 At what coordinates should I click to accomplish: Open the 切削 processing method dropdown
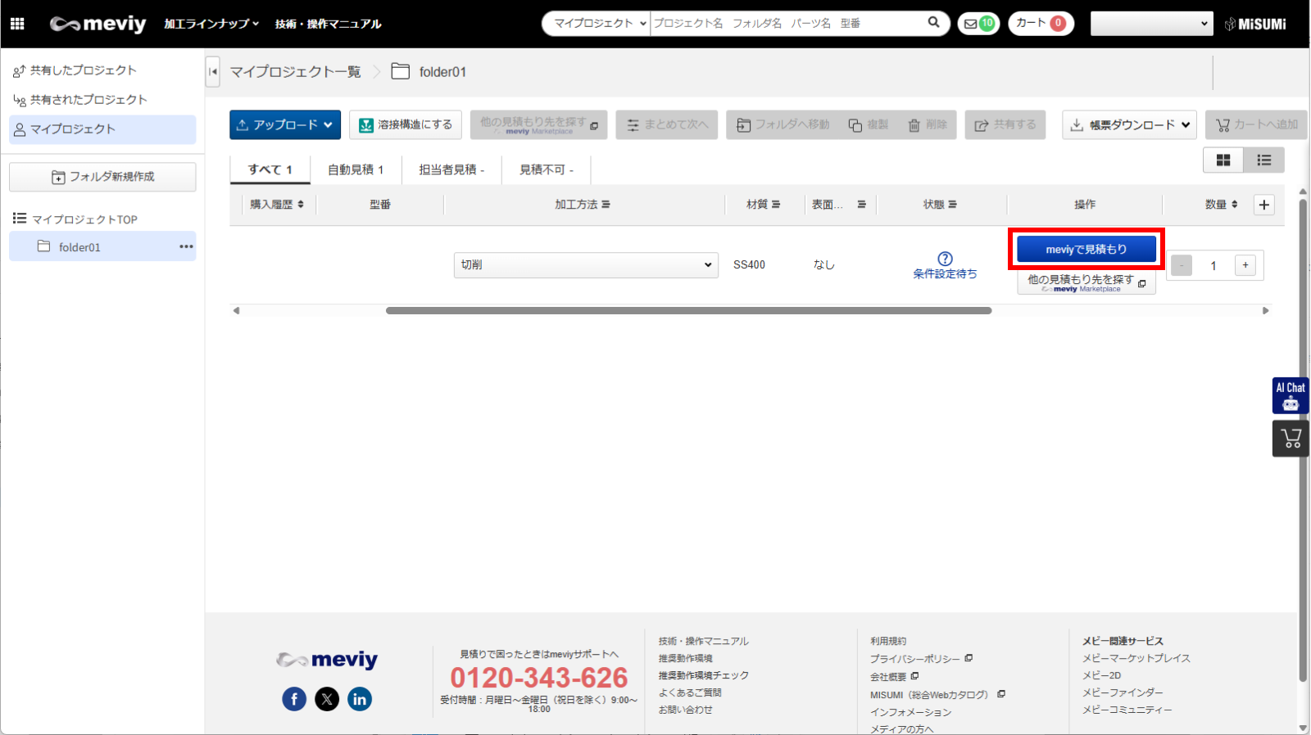click(x=585, y=265)
